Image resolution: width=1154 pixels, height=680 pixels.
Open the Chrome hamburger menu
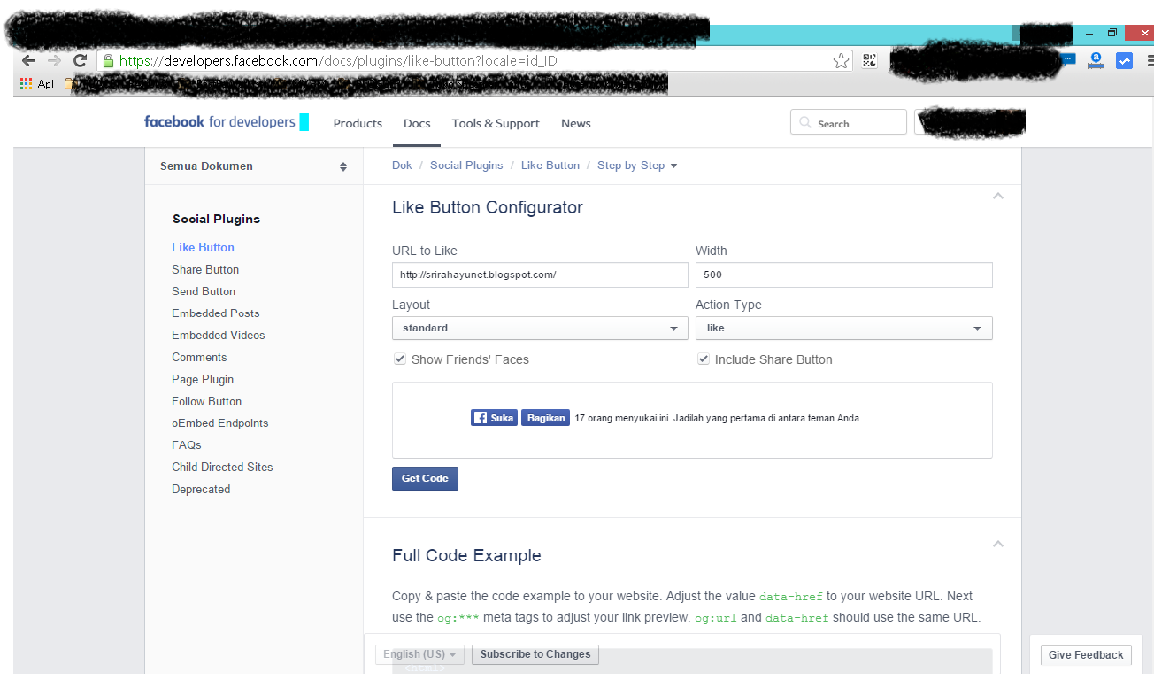(1150, 61)
